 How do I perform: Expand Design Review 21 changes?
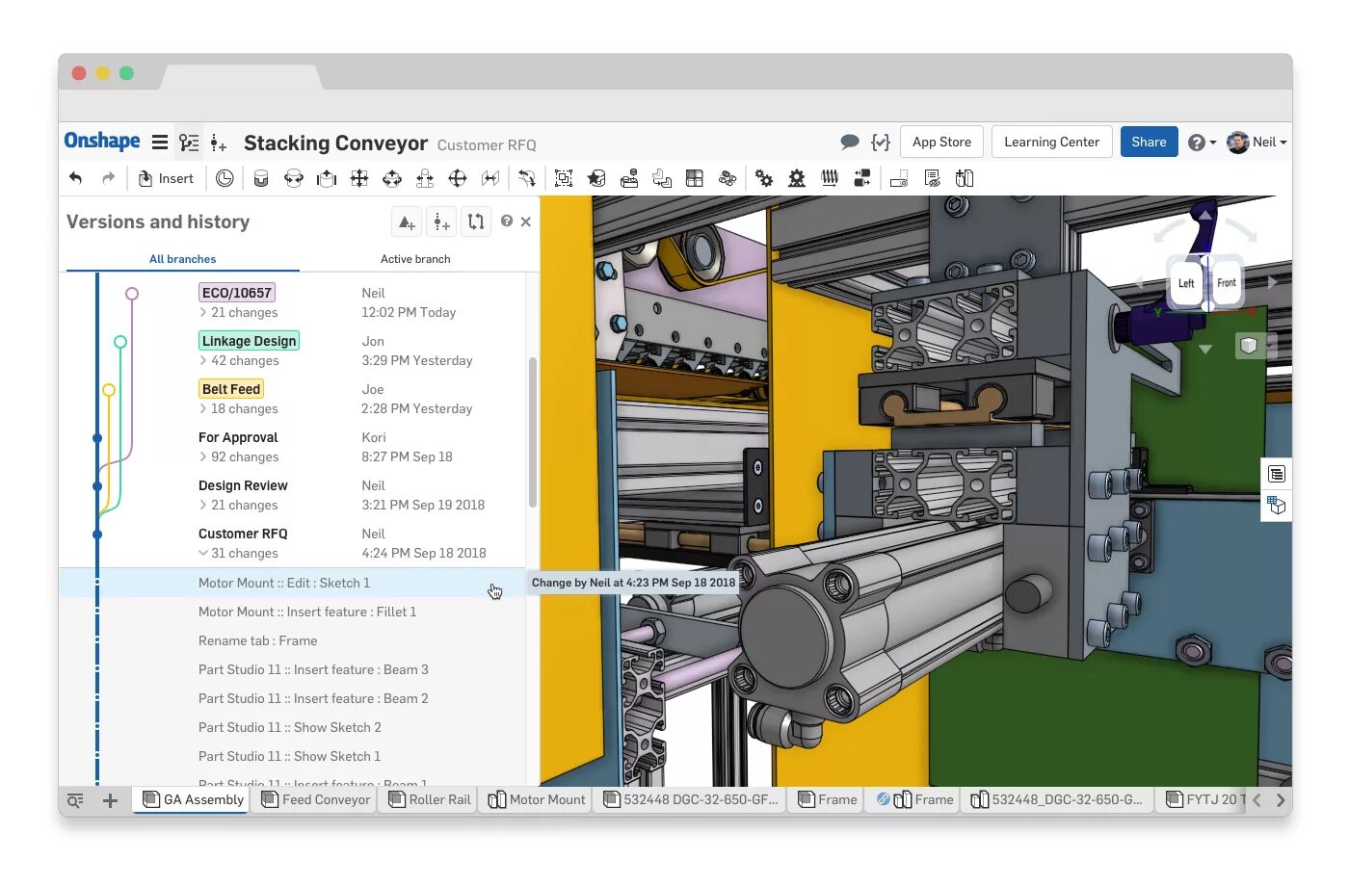pos(239,506)
